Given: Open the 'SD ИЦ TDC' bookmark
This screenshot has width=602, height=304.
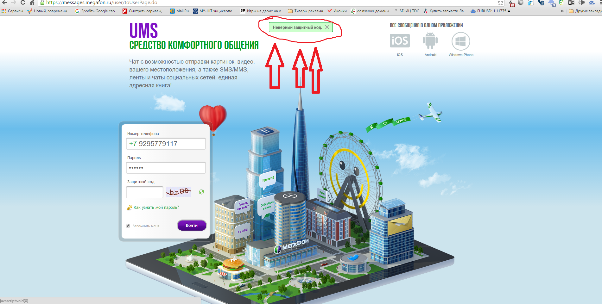Looking at the screenshot, I should point(406,11).
